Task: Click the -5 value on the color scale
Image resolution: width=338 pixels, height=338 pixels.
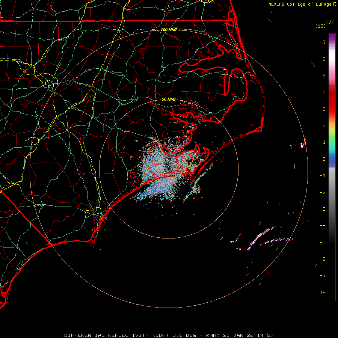Action: (323, 243)
